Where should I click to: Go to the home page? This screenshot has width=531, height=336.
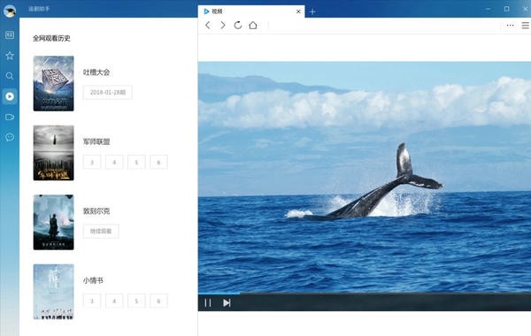tap(252, 25)
